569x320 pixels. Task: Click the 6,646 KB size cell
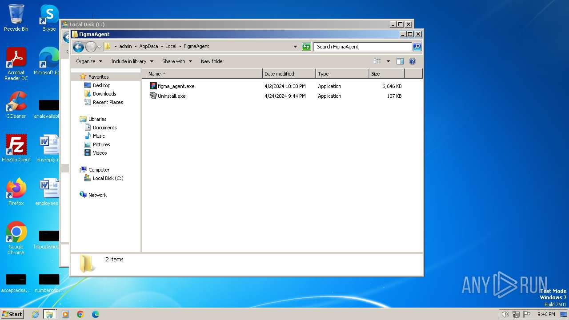(392, 86)
